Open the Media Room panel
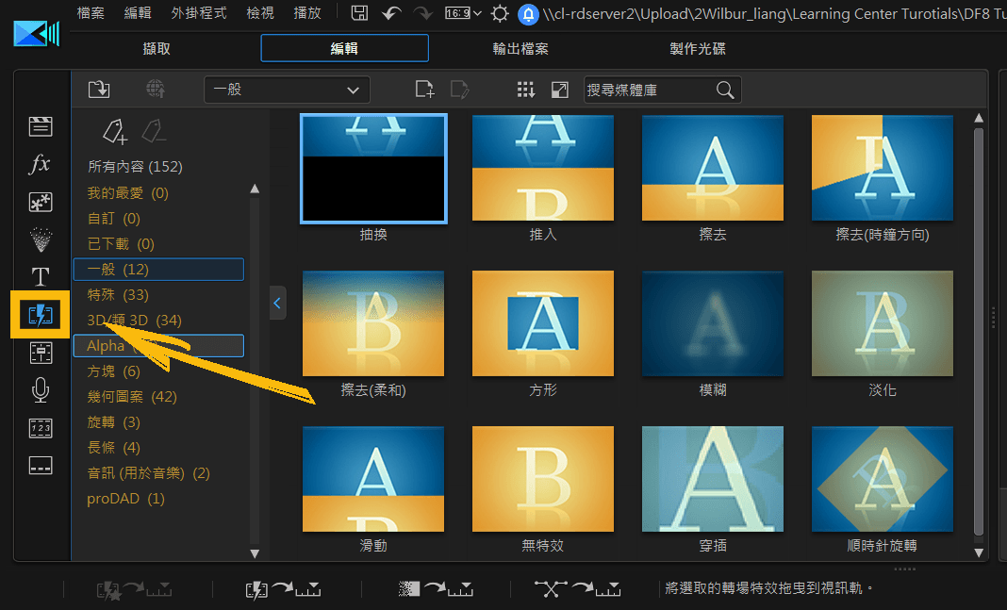Screen dimensions: 1007x610 (40, 125)
